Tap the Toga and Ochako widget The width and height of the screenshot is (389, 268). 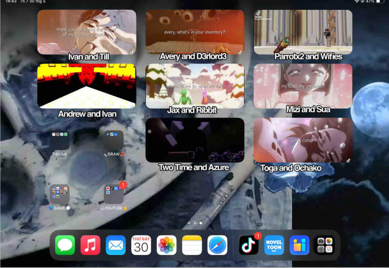pos(303,140)
